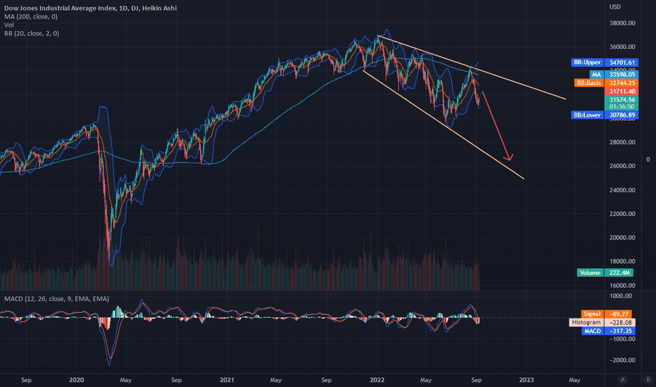
Task: Click the BB:Upper price scale tag
Action: tap(587, 63)
